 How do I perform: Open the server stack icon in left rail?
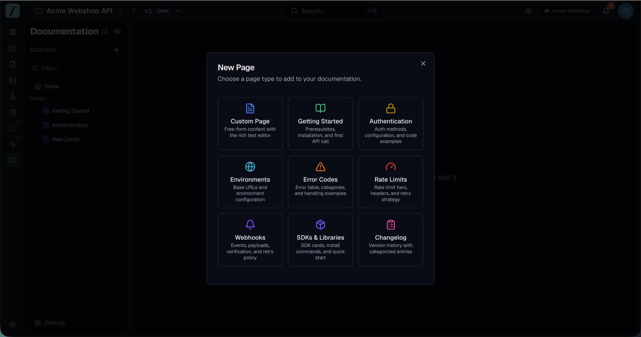[x=12, y=80]
